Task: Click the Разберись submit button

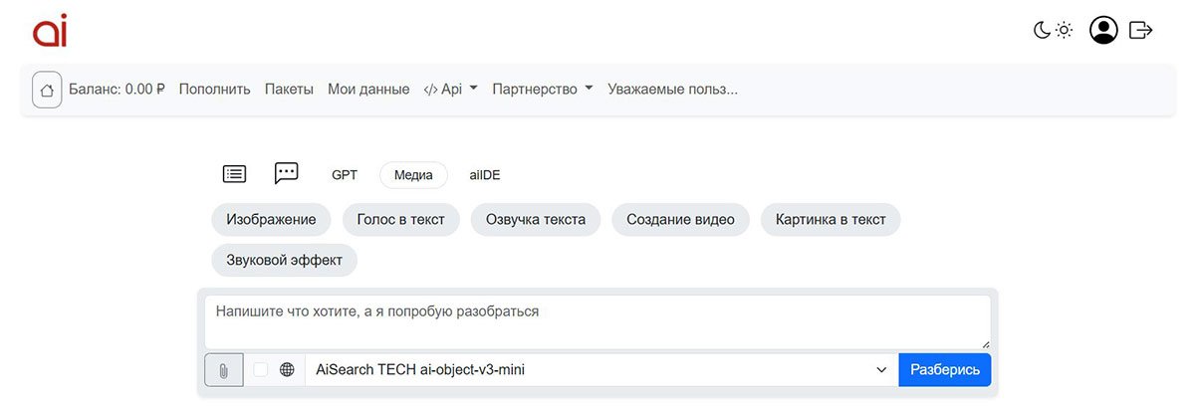Action: (x=945, y=370)
